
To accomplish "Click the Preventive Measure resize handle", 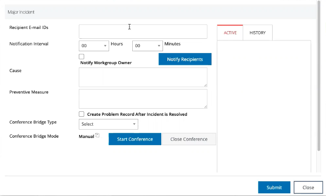I will (x=205, y=106).
